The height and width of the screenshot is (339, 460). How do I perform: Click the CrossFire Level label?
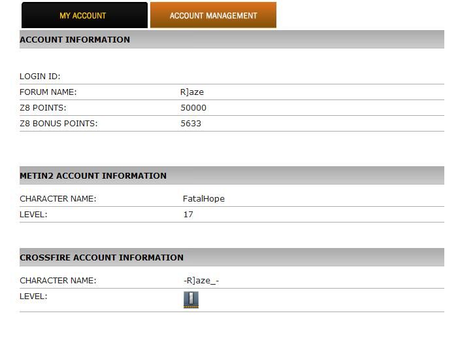pos(33,296)
